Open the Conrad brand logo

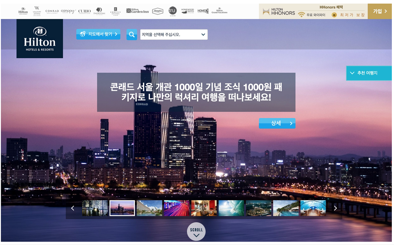52,11
